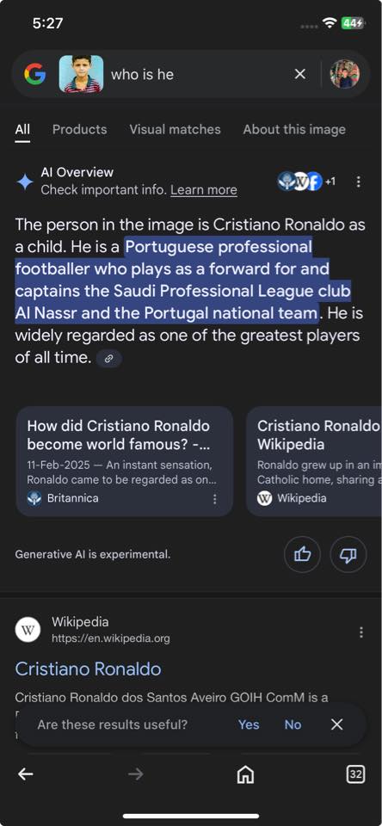Tap the searched image thumbnail
Image resolution: width=382 pixels, height=826 pixels.
coord(81,74)
